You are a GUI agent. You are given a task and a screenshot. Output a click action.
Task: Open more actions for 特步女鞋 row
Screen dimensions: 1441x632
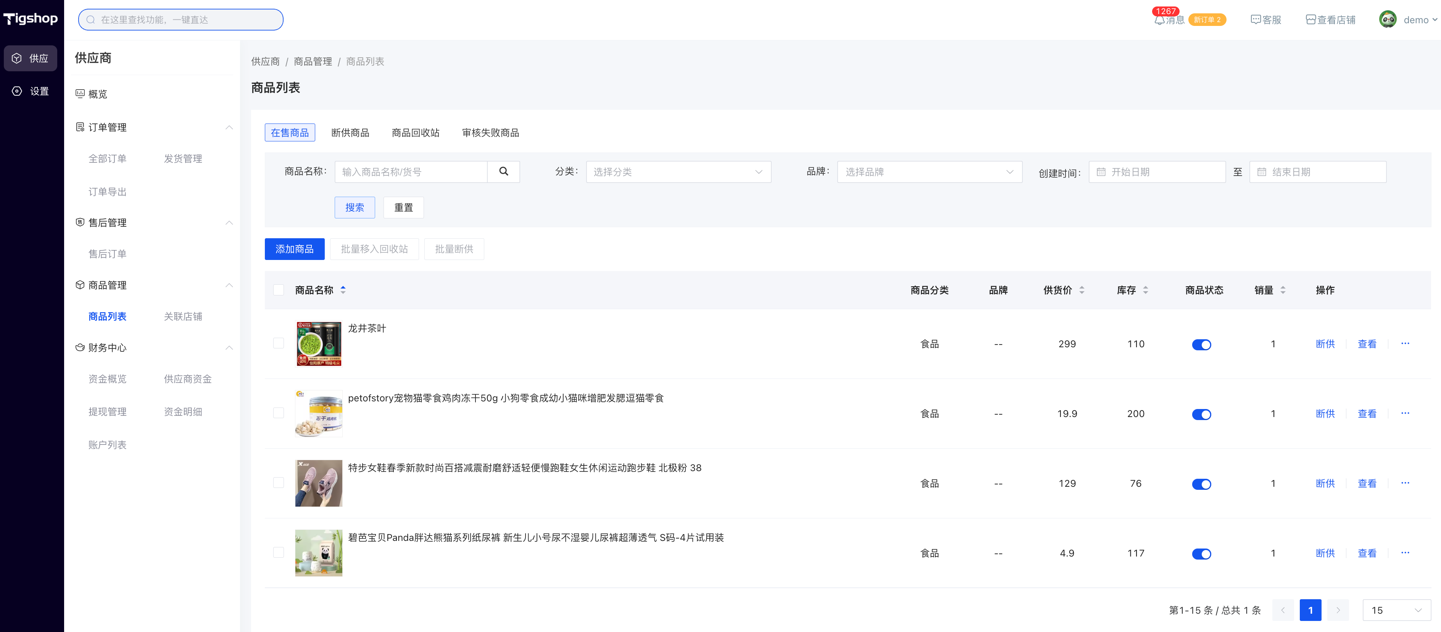pos(1405,483)
